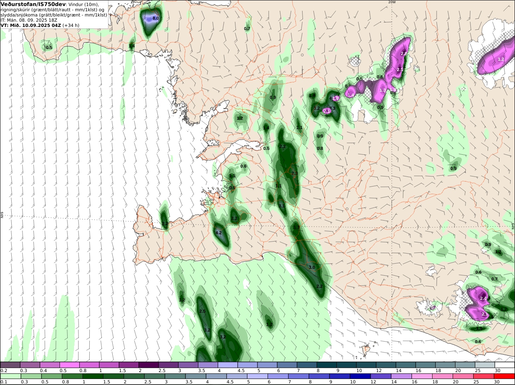Click the white swatch ending the upper legend bar
Viewport: 515px width, 385px height.
505,365
